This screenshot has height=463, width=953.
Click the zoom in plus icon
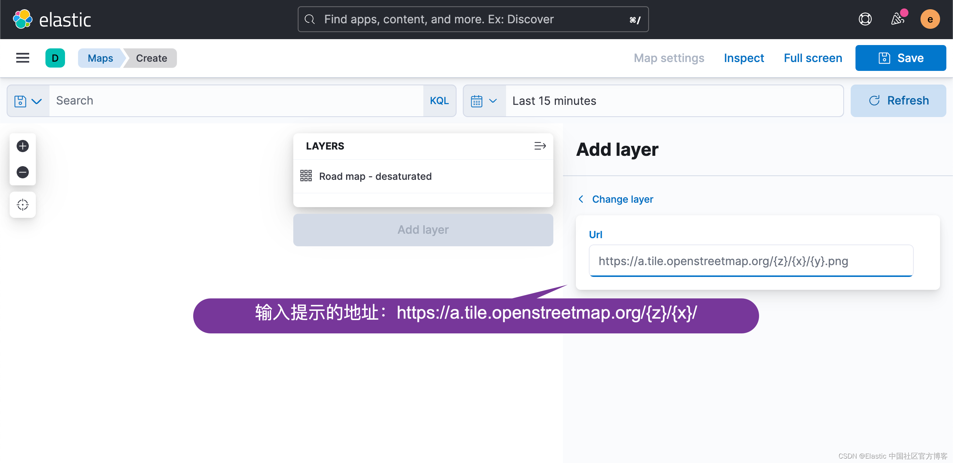(23, 146)
